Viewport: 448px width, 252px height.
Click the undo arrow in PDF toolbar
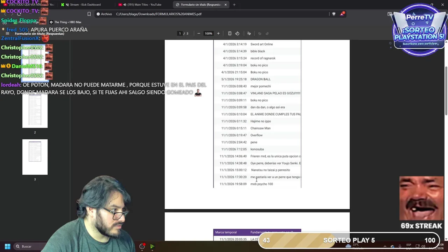pos(260,34)
